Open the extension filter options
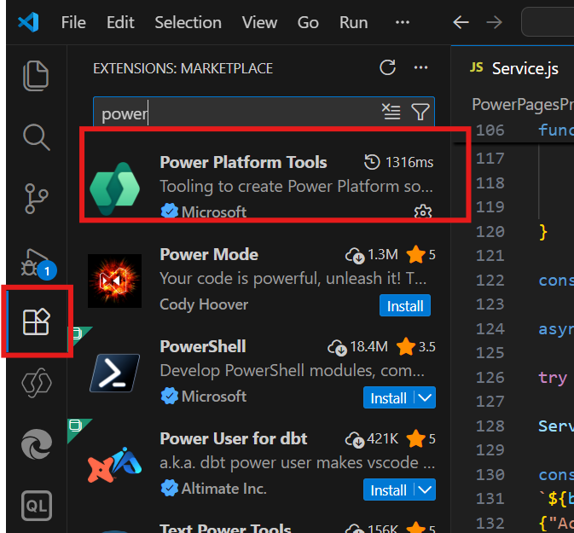The width and height of the screenshot is (574, 533). (x=420, y=113)
